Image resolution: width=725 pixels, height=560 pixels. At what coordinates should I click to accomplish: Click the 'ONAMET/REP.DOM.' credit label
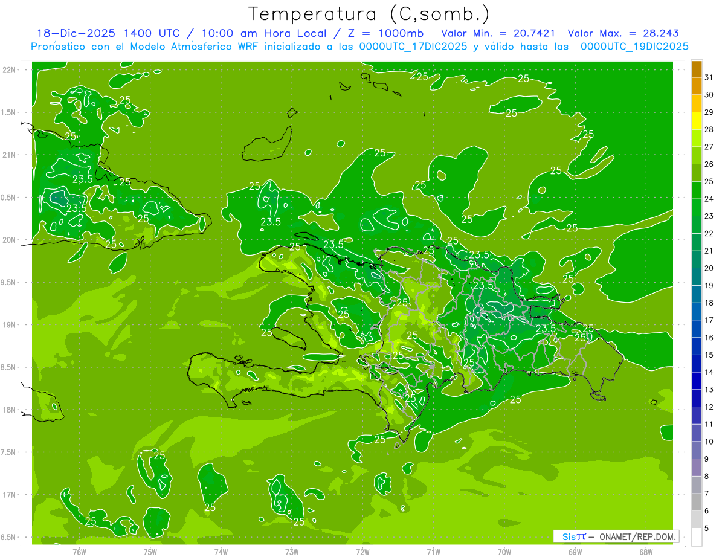coord(637,536)
